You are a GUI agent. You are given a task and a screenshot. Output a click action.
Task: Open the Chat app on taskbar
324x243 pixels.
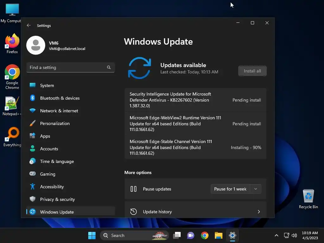tap(190, 235)
